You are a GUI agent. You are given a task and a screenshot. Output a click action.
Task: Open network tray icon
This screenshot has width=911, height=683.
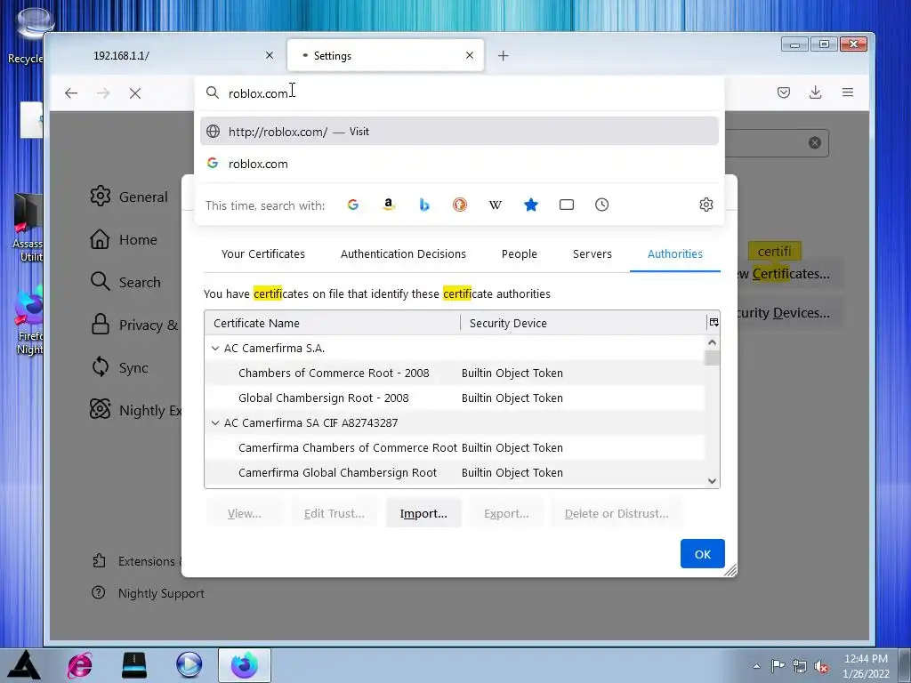tap(800, 667)
